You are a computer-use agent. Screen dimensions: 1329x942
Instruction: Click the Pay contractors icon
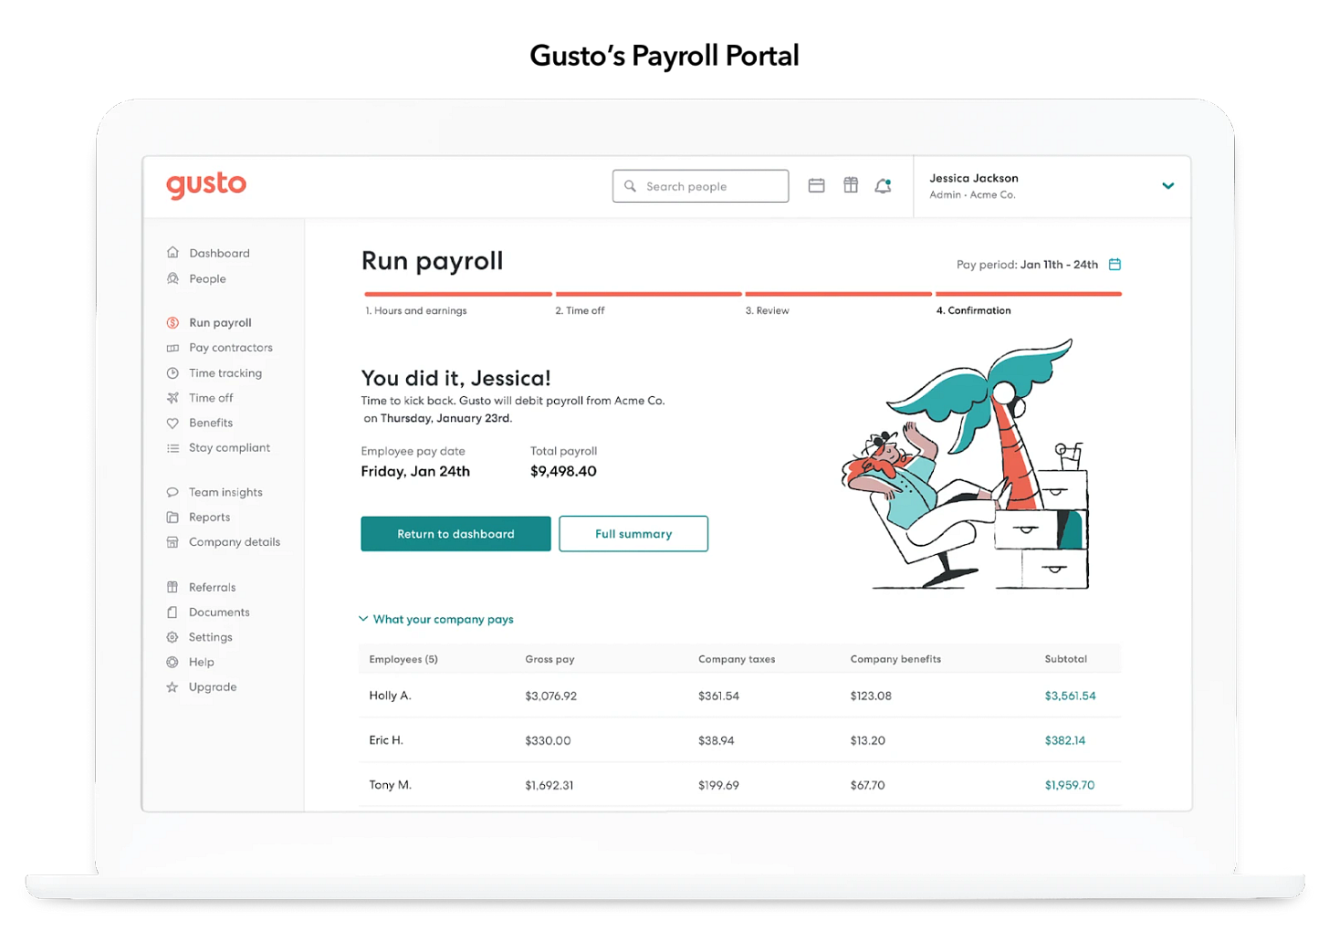click(173, 348)
